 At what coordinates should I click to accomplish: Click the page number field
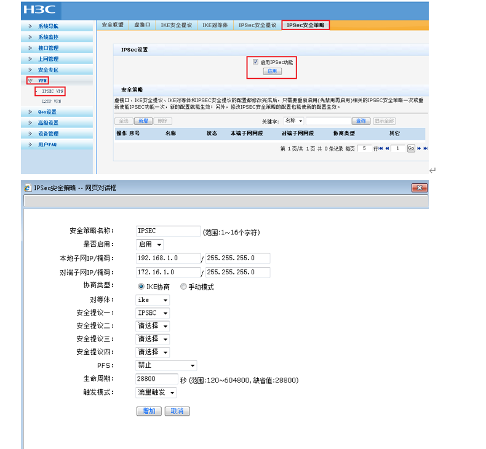coord(398,148)
